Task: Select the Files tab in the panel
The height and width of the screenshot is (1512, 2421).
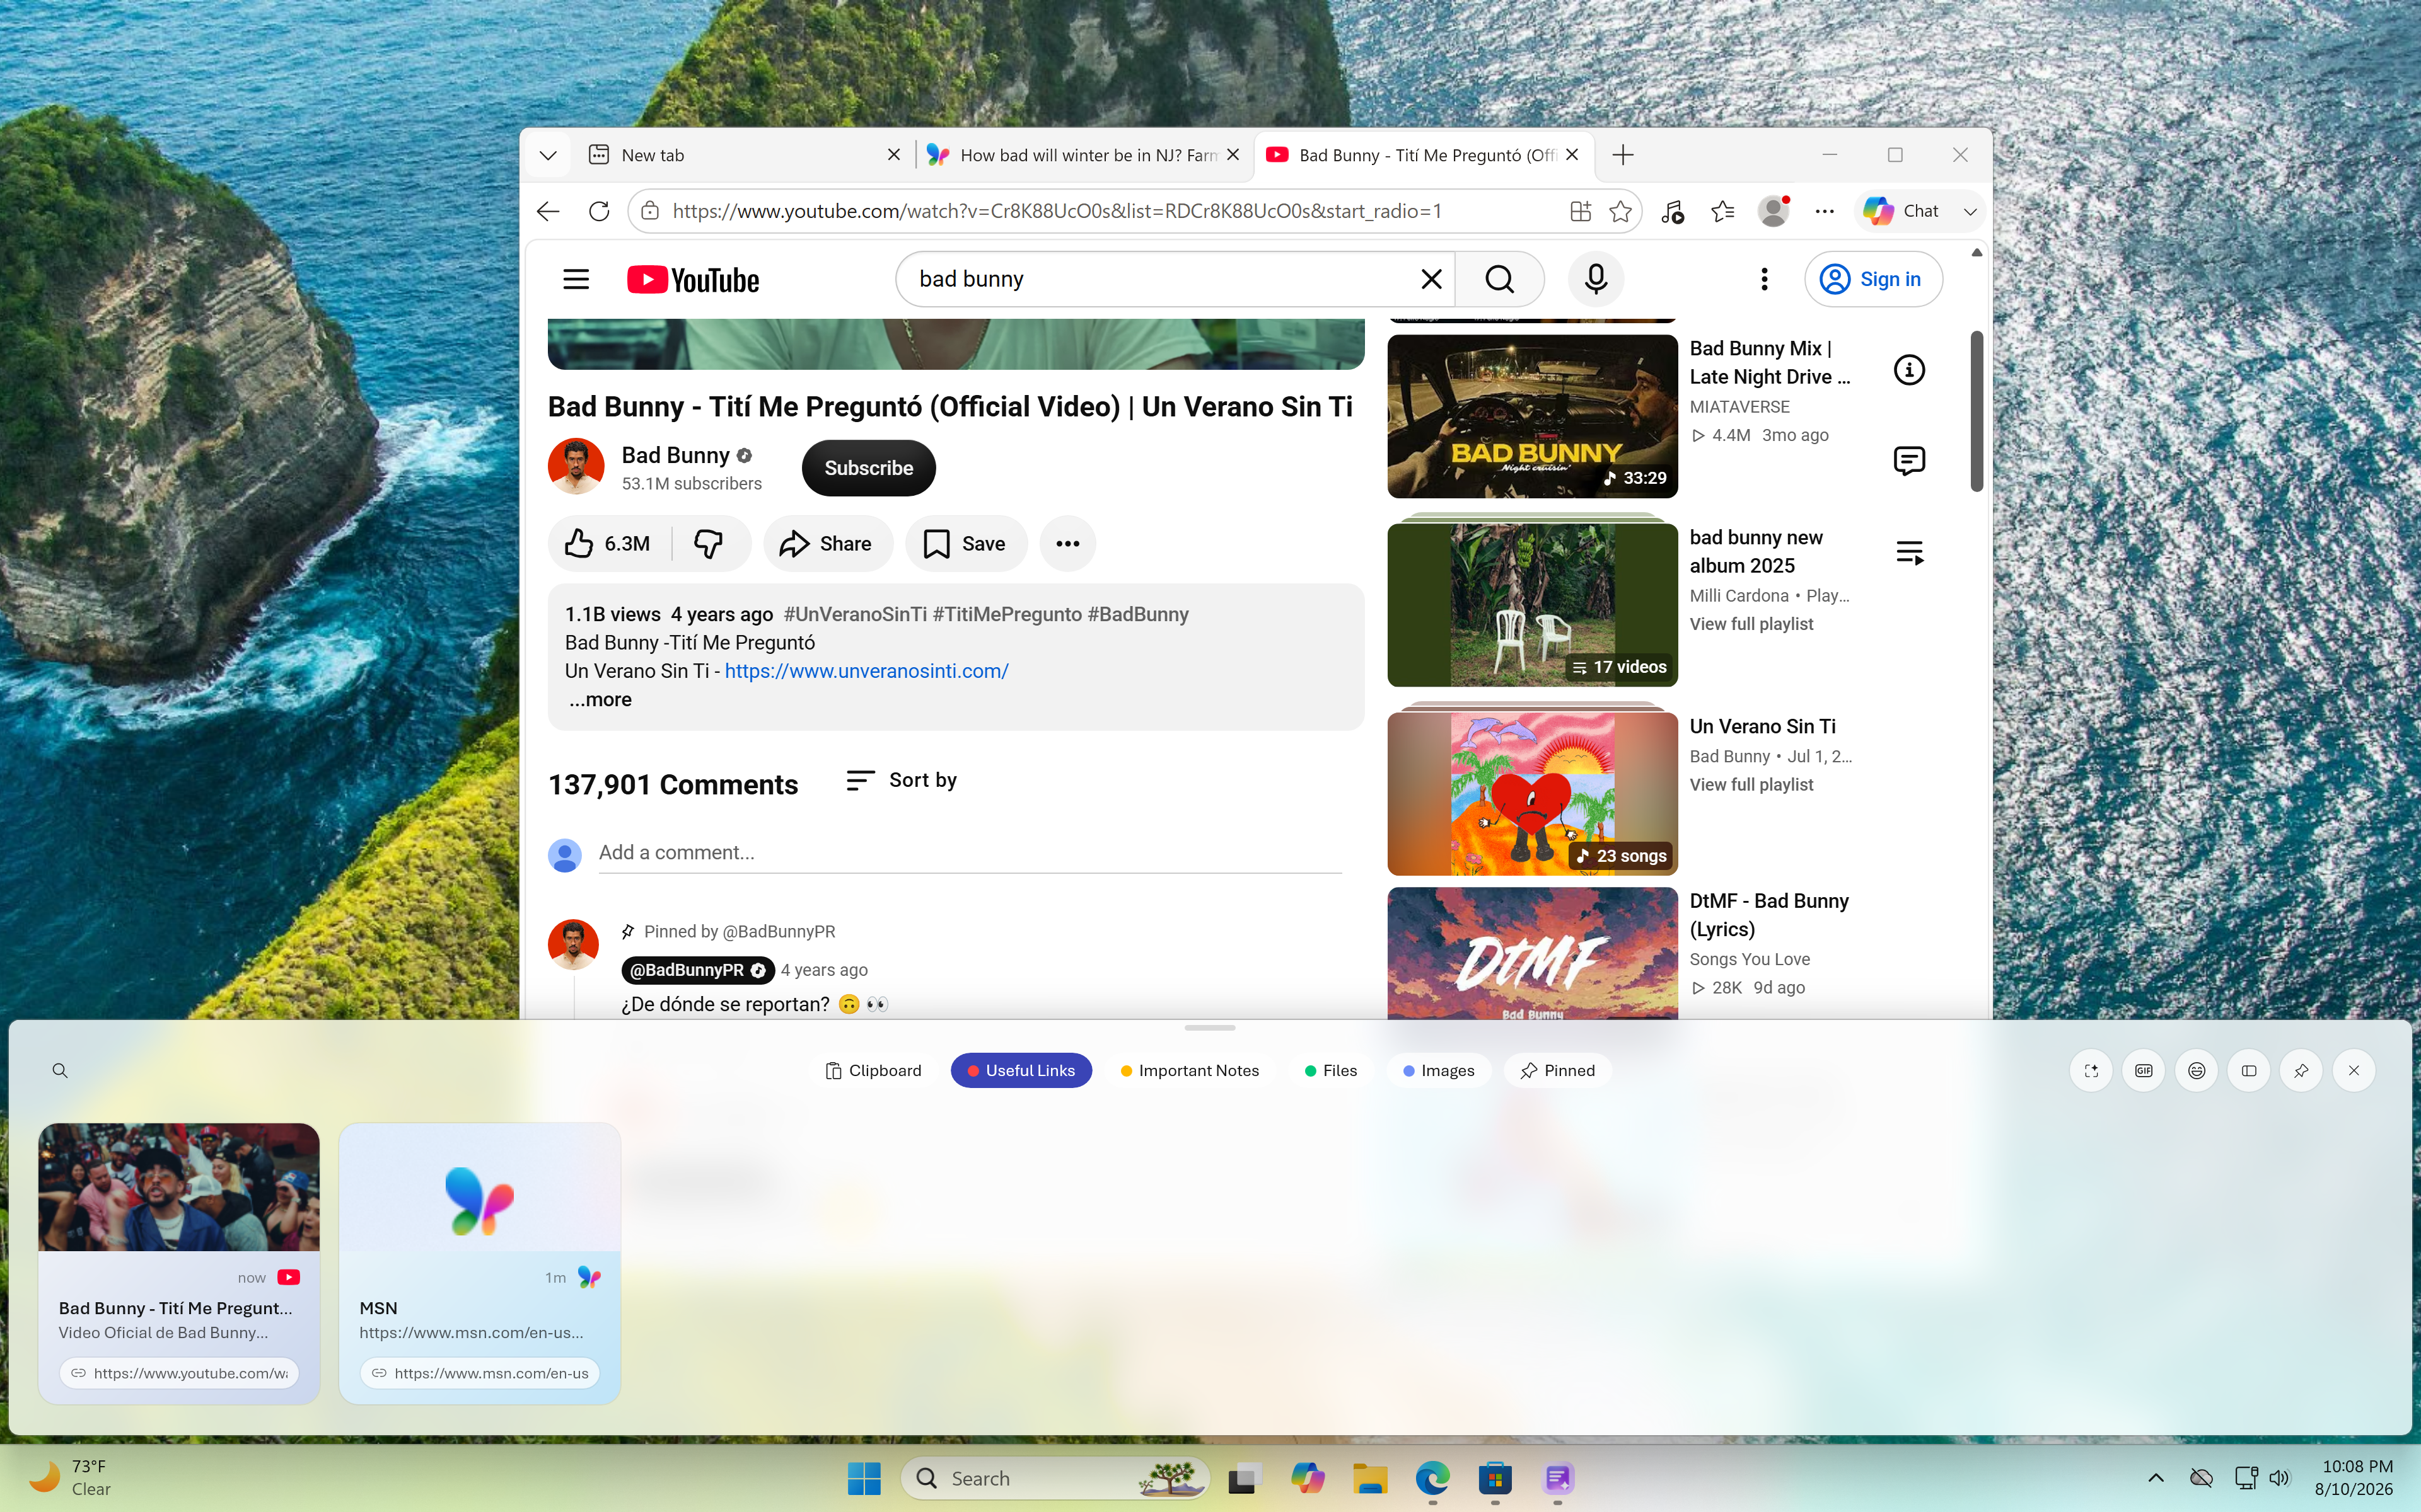Action: (x=1330, y=1071)
